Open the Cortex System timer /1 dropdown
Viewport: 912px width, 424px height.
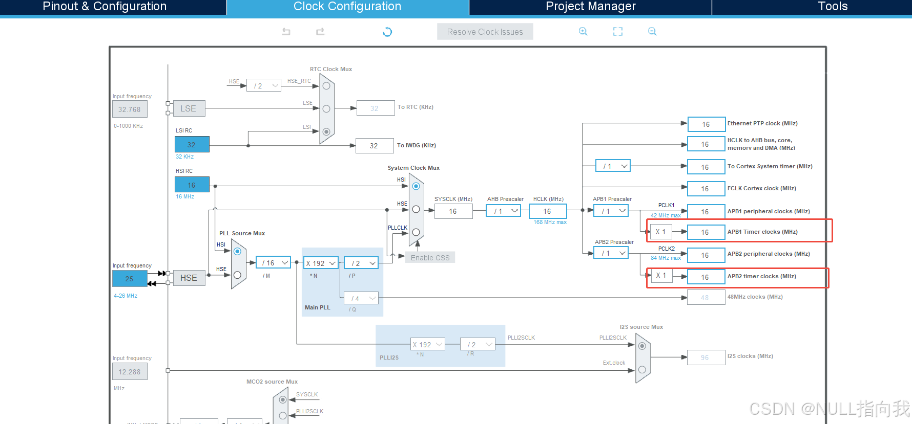(x=613, y=166)
